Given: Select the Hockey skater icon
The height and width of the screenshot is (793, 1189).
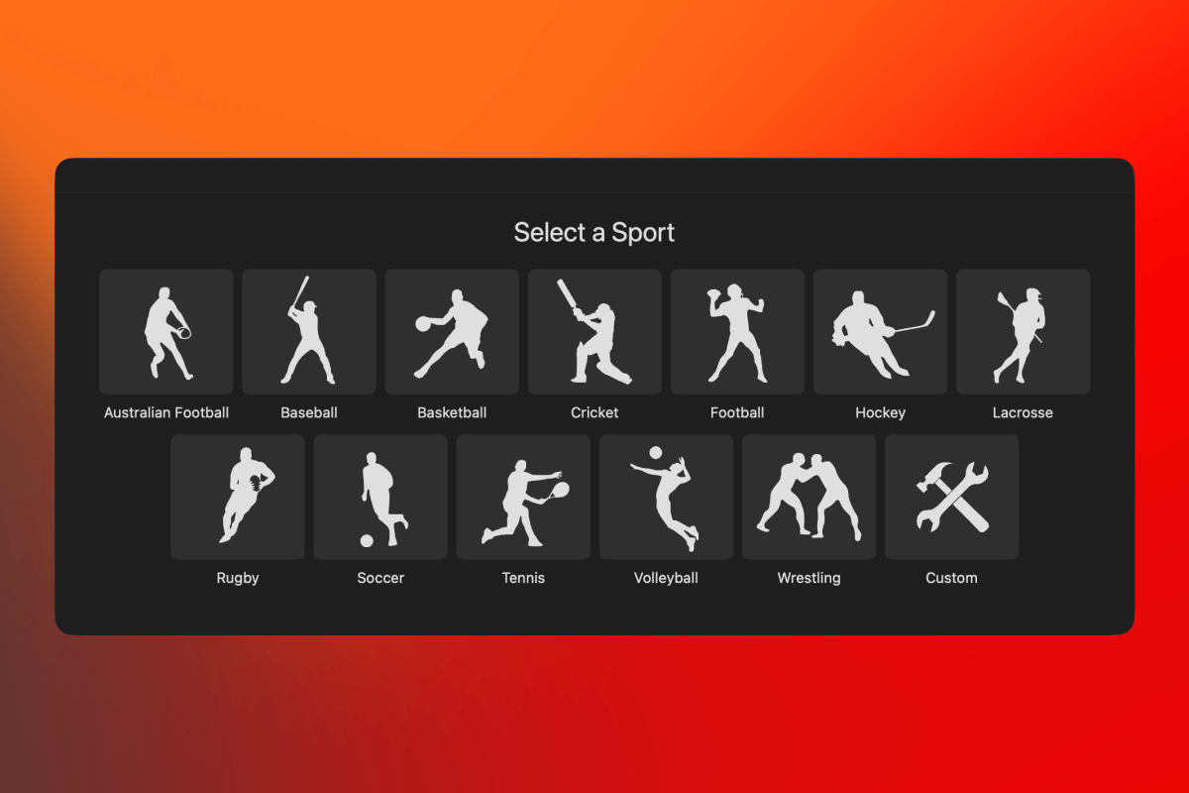Looking at the screenshot, I should pyautogui.click(x=880, y=332).
